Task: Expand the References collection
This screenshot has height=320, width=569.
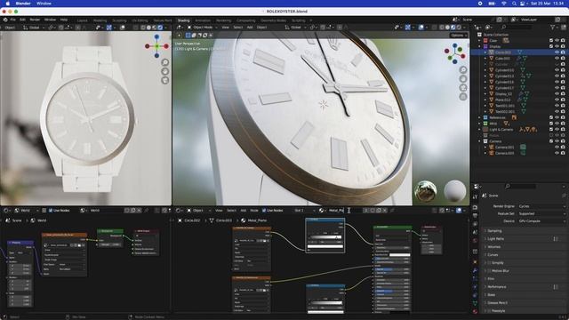Action: tap(480, 117)
